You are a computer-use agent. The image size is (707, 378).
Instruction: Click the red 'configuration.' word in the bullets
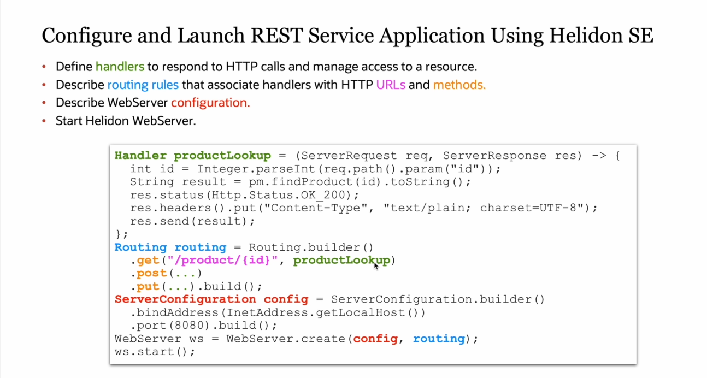tap(210, 103)
